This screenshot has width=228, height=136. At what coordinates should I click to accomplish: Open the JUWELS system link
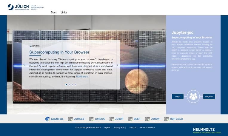(x=79, y=119)
